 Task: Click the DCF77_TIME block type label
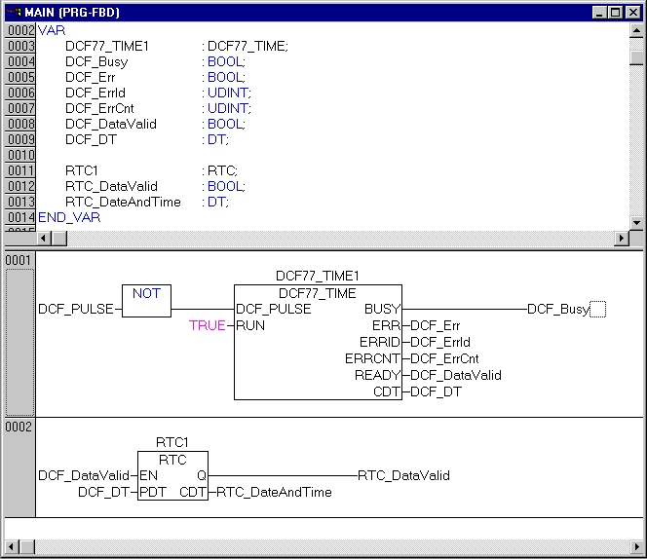(318, 293)
